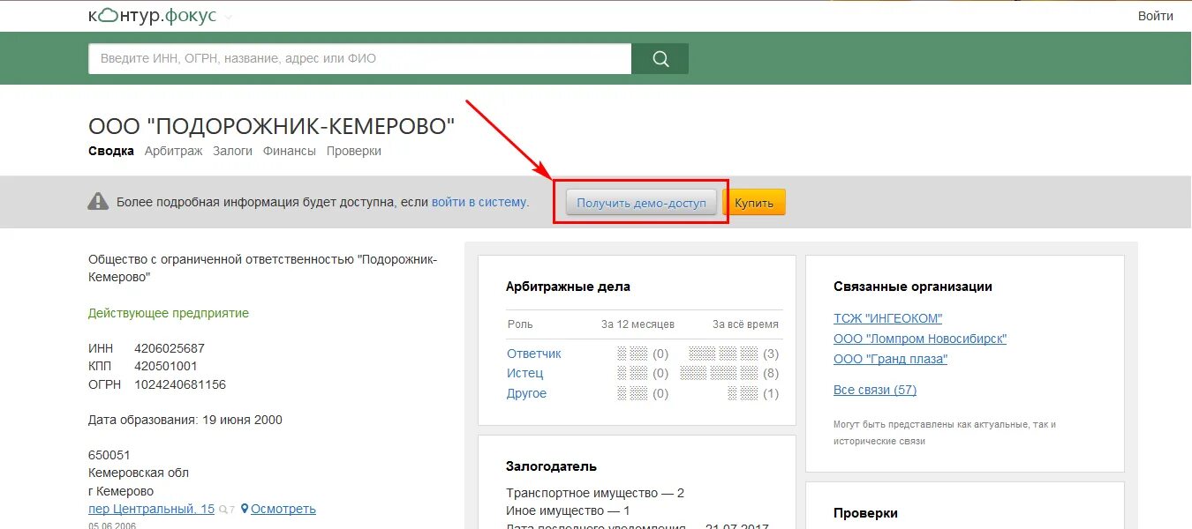This screenshot has height=529, width=1192.
Task: Click the Проверки card heading
Action: click(865, 512)
